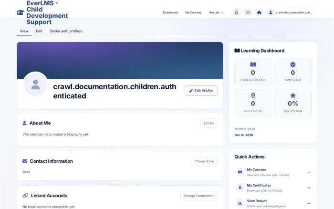Click the Linked Accounts chain icon
334x209 pixels.
25,195
